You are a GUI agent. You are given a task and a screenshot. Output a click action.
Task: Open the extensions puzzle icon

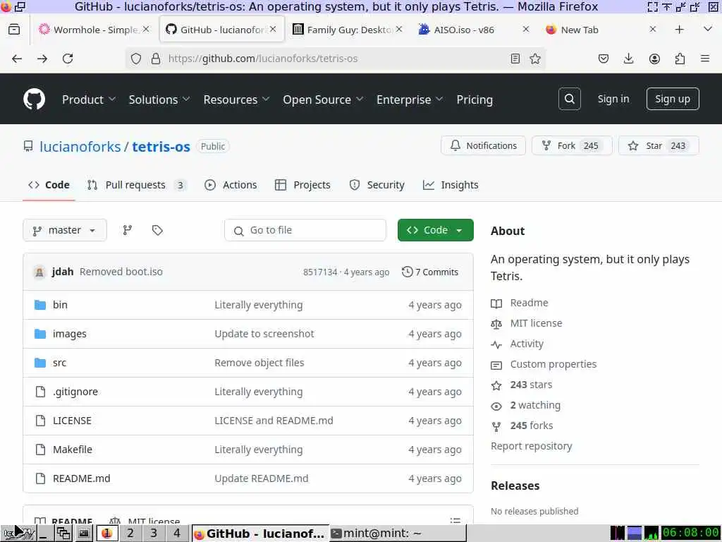[680, 59]
